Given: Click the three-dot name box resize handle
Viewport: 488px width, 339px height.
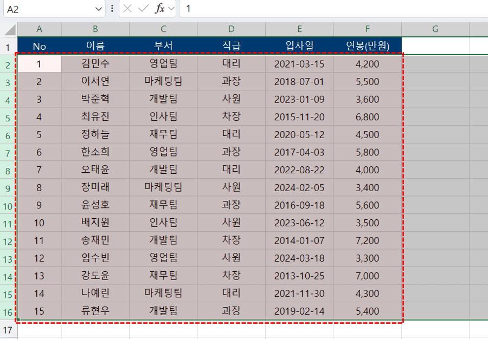Looking at the screenshot, I should coord(112,9).
